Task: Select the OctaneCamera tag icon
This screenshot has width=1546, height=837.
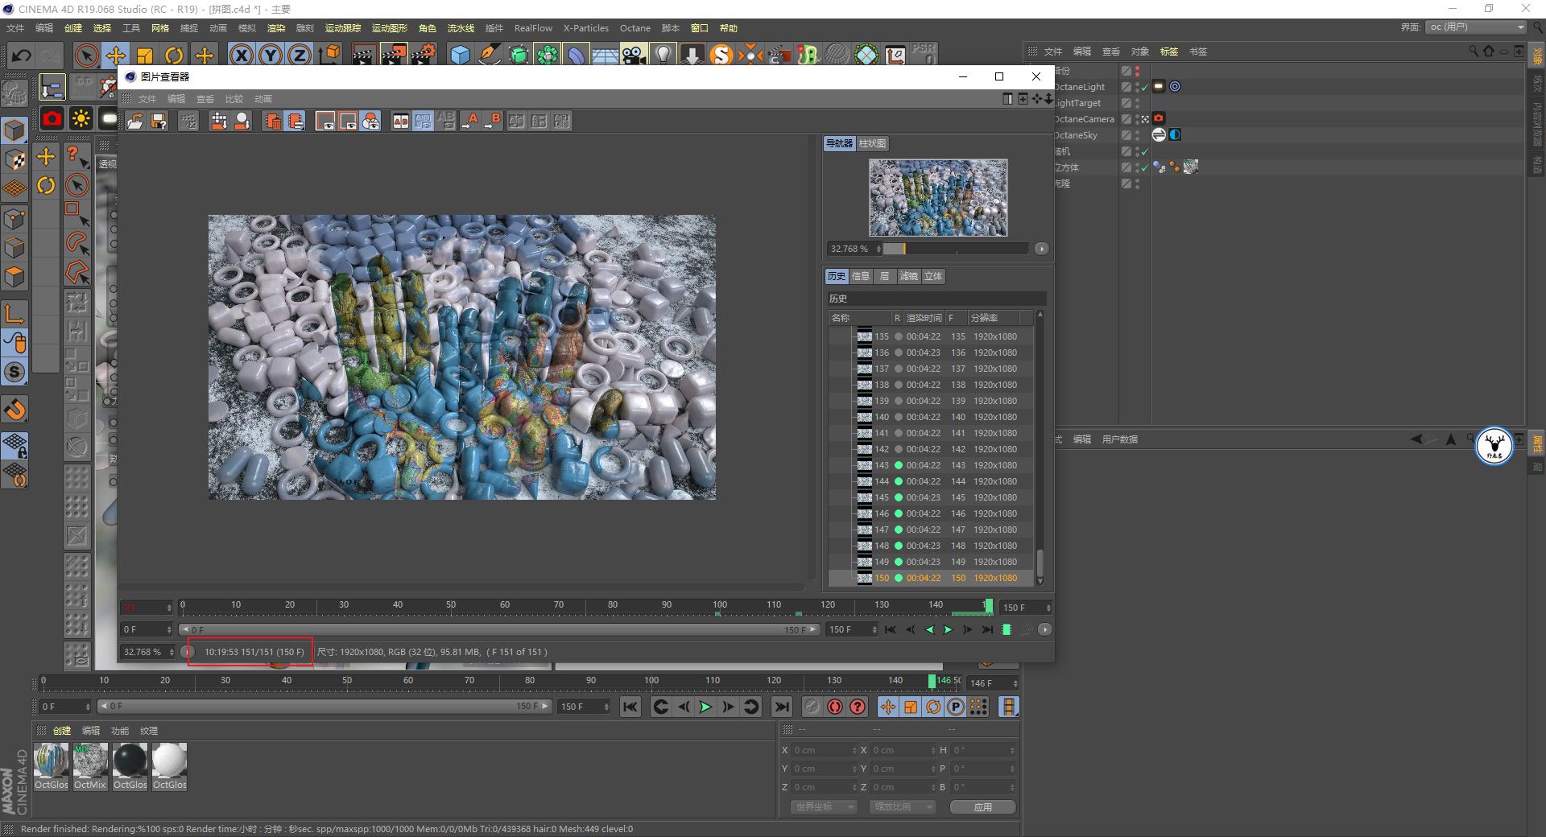Action: pyautogui.click(x=1158, y=118)
